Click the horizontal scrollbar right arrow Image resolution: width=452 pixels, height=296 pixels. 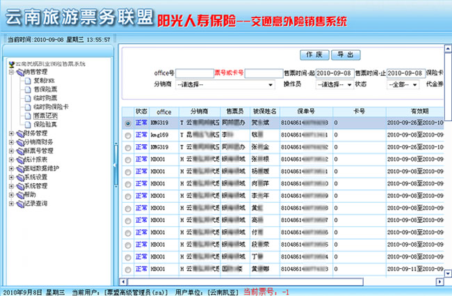click(439, 281)
